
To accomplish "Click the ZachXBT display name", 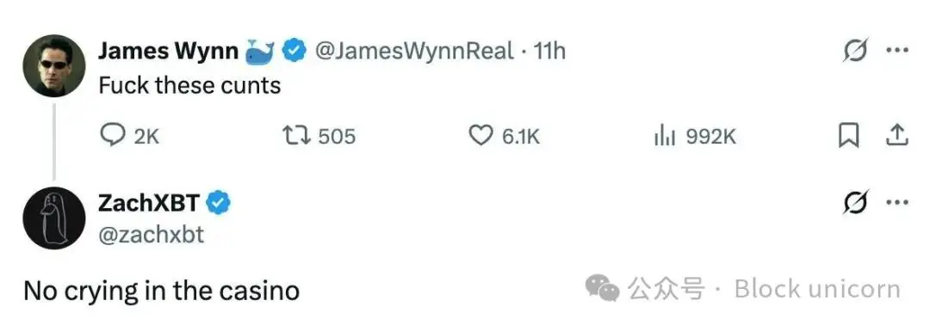I will point(148,204).
